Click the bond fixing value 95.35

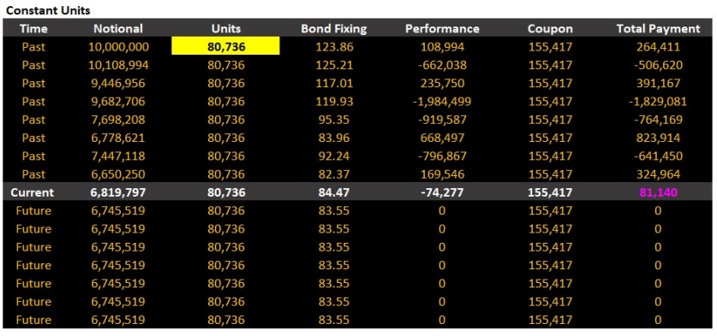(334, 120)
